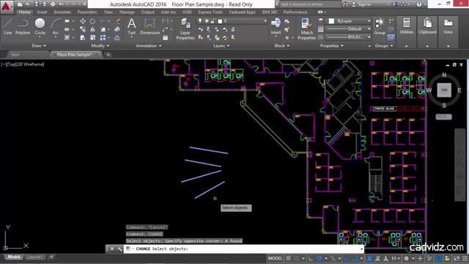Open the Default lineweight dropdown
Image resolution: width=469 pixels, height=264 pixels.
pyautogui.click(x=349, y=29)
